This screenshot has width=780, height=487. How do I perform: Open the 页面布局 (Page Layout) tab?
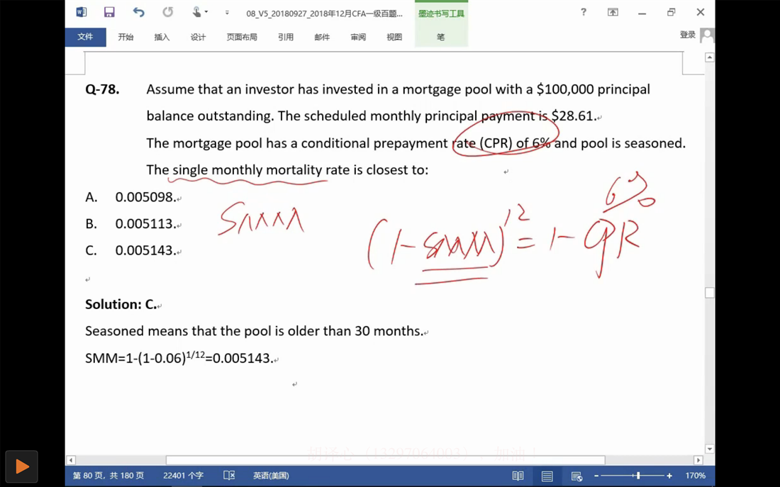242,37
